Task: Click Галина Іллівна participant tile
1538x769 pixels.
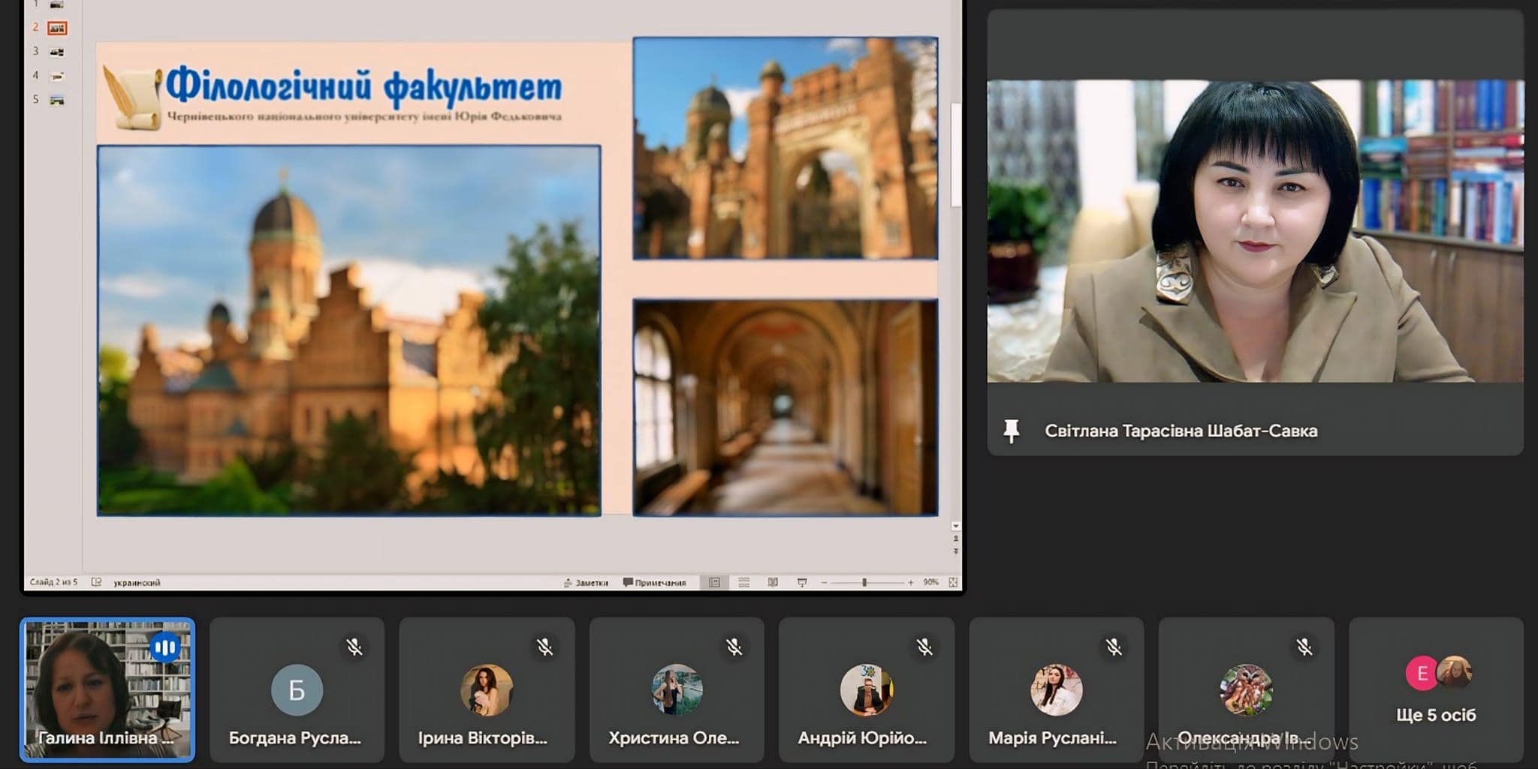Action: pyautogui.click(x=107, y=689)
